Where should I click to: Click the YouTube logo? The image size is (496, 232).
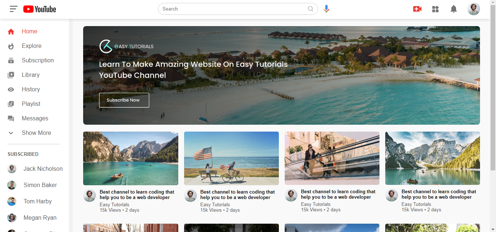click(40, 9)
